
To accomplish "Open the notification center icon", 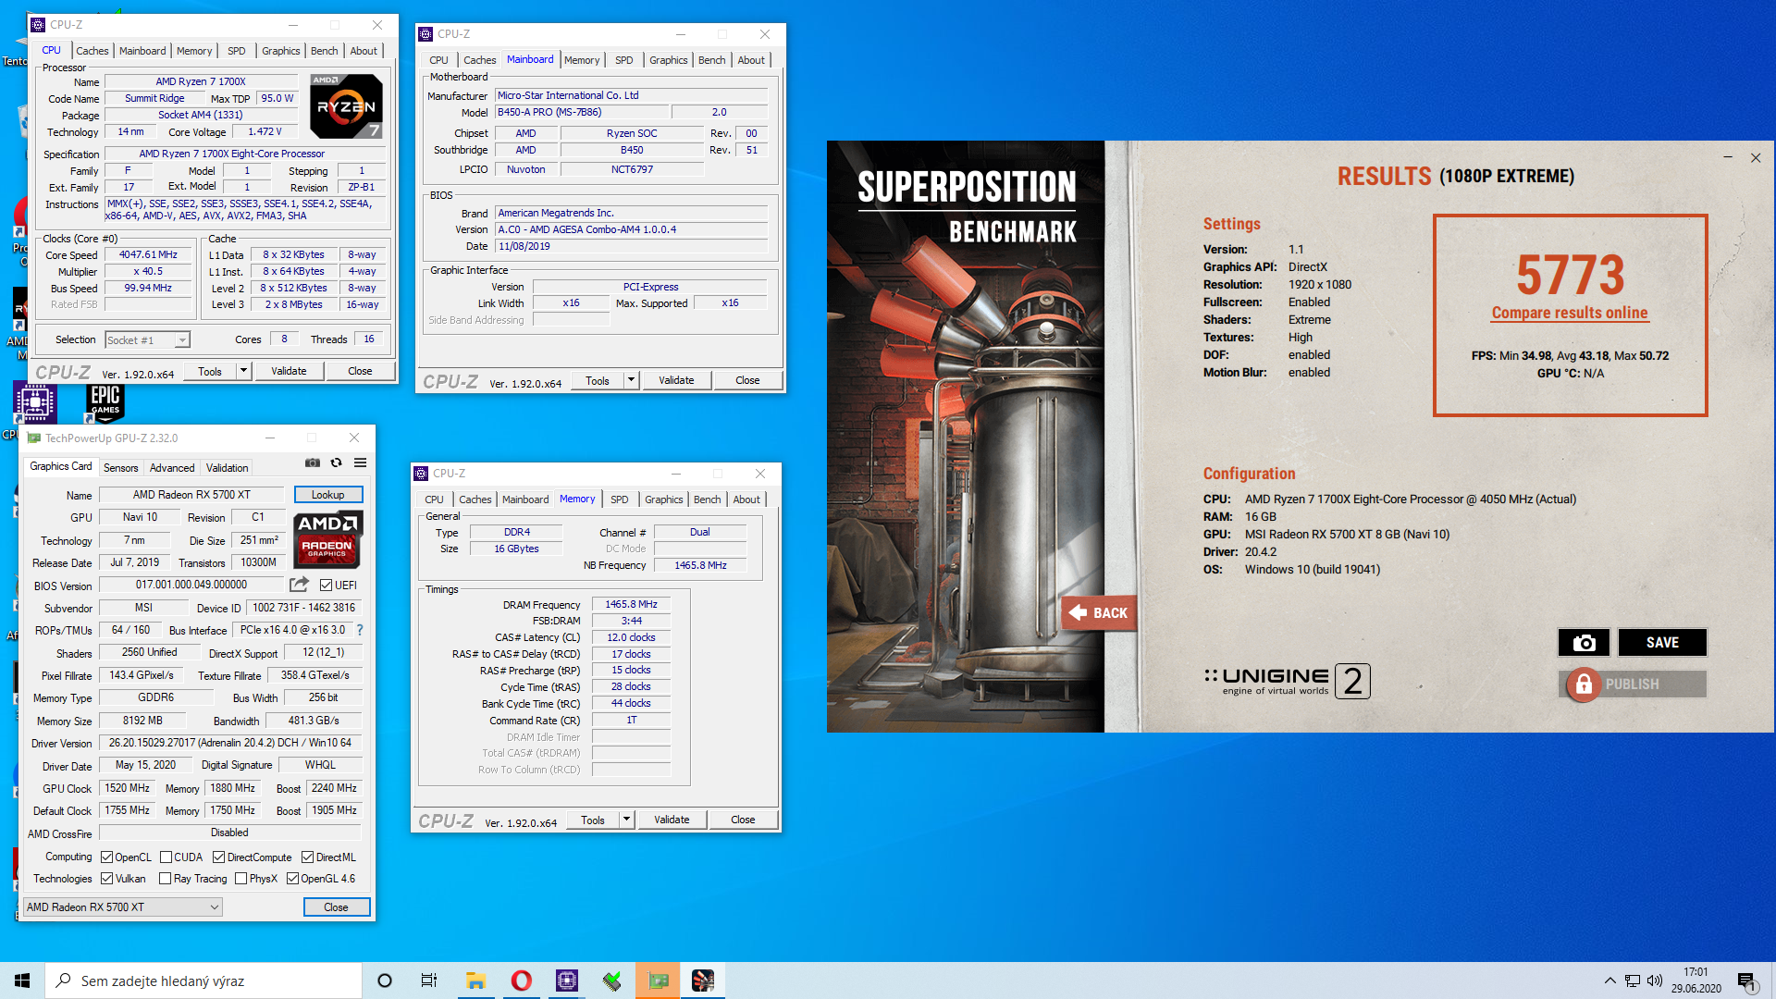I will (x=1746, y=981).
